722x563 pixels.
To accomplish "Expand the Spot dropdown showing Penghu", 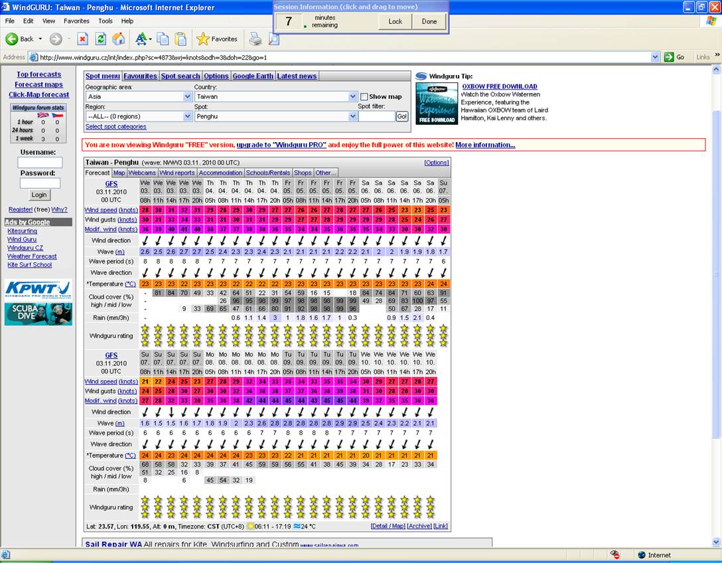I will coord(353,117).
